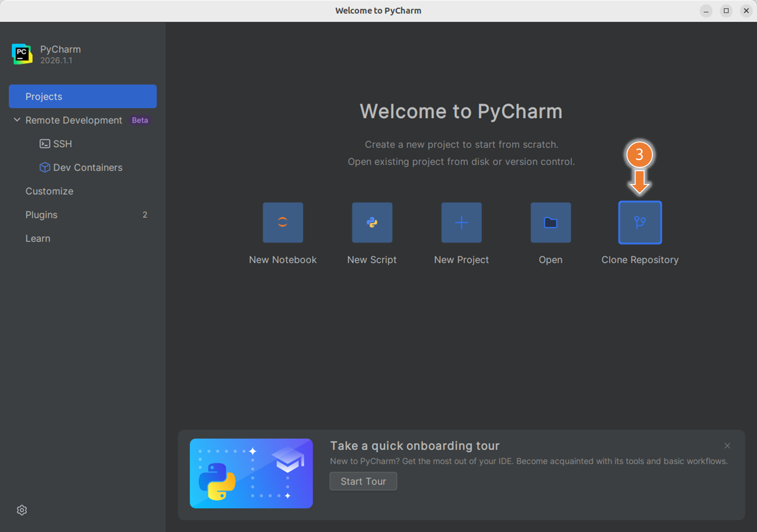Minimize the Welcome to PyCharm window

(706, 10)
